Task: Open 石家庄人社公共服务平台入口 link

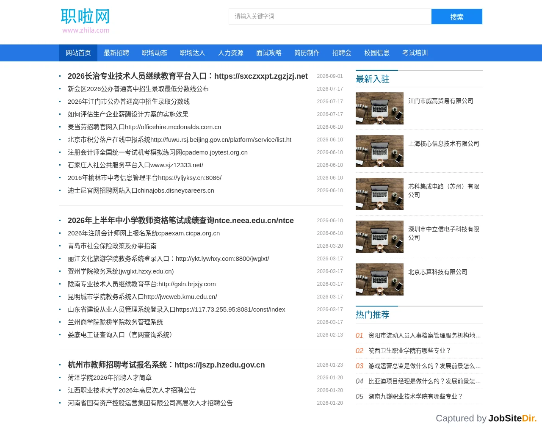Action: point(135,165)
